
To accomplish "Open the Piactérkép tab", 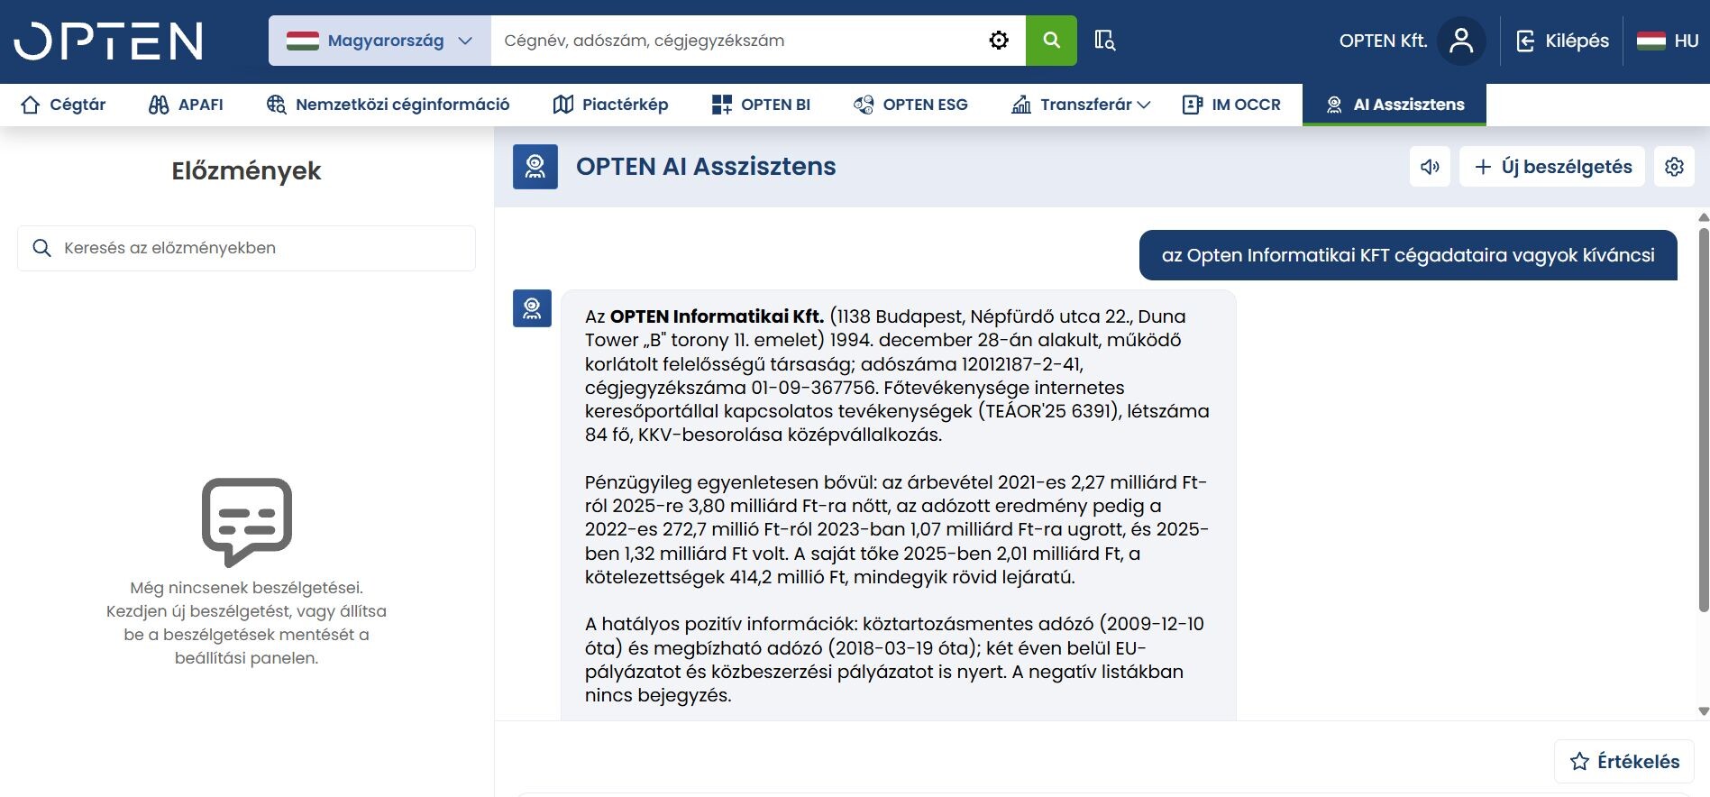I will coord(610,105).
